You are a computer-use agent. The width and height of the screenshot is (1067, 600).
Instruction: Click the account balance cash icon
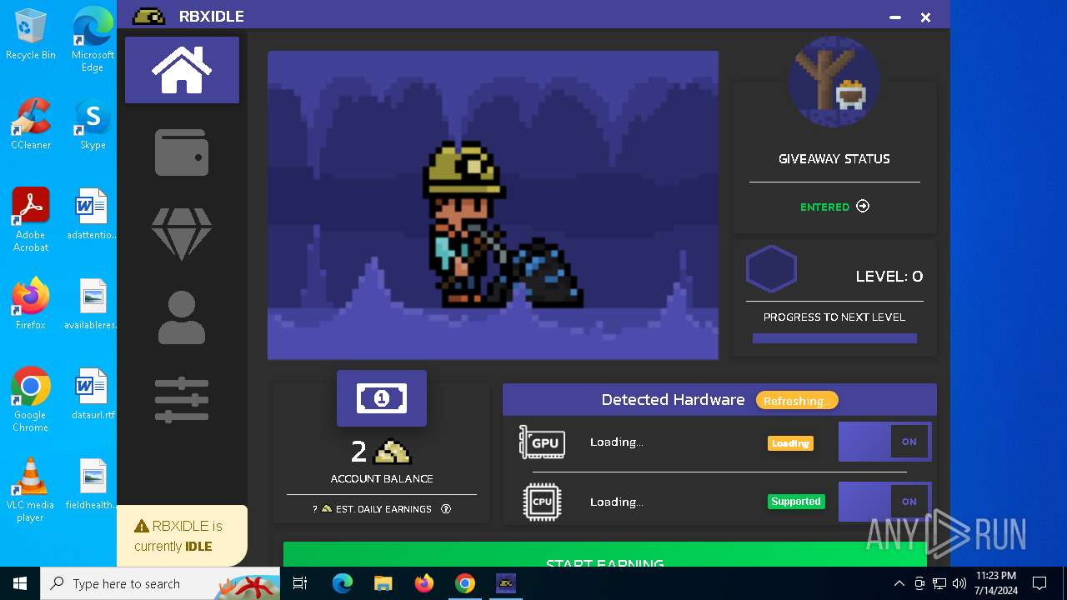[382, 398]
